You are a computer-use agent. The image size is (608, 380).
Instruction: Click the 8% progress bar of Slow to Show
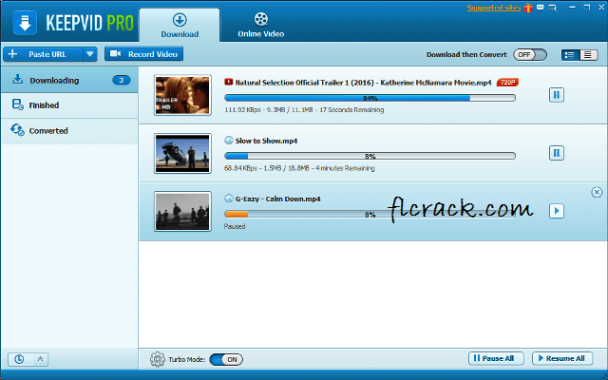pos(370,156)
